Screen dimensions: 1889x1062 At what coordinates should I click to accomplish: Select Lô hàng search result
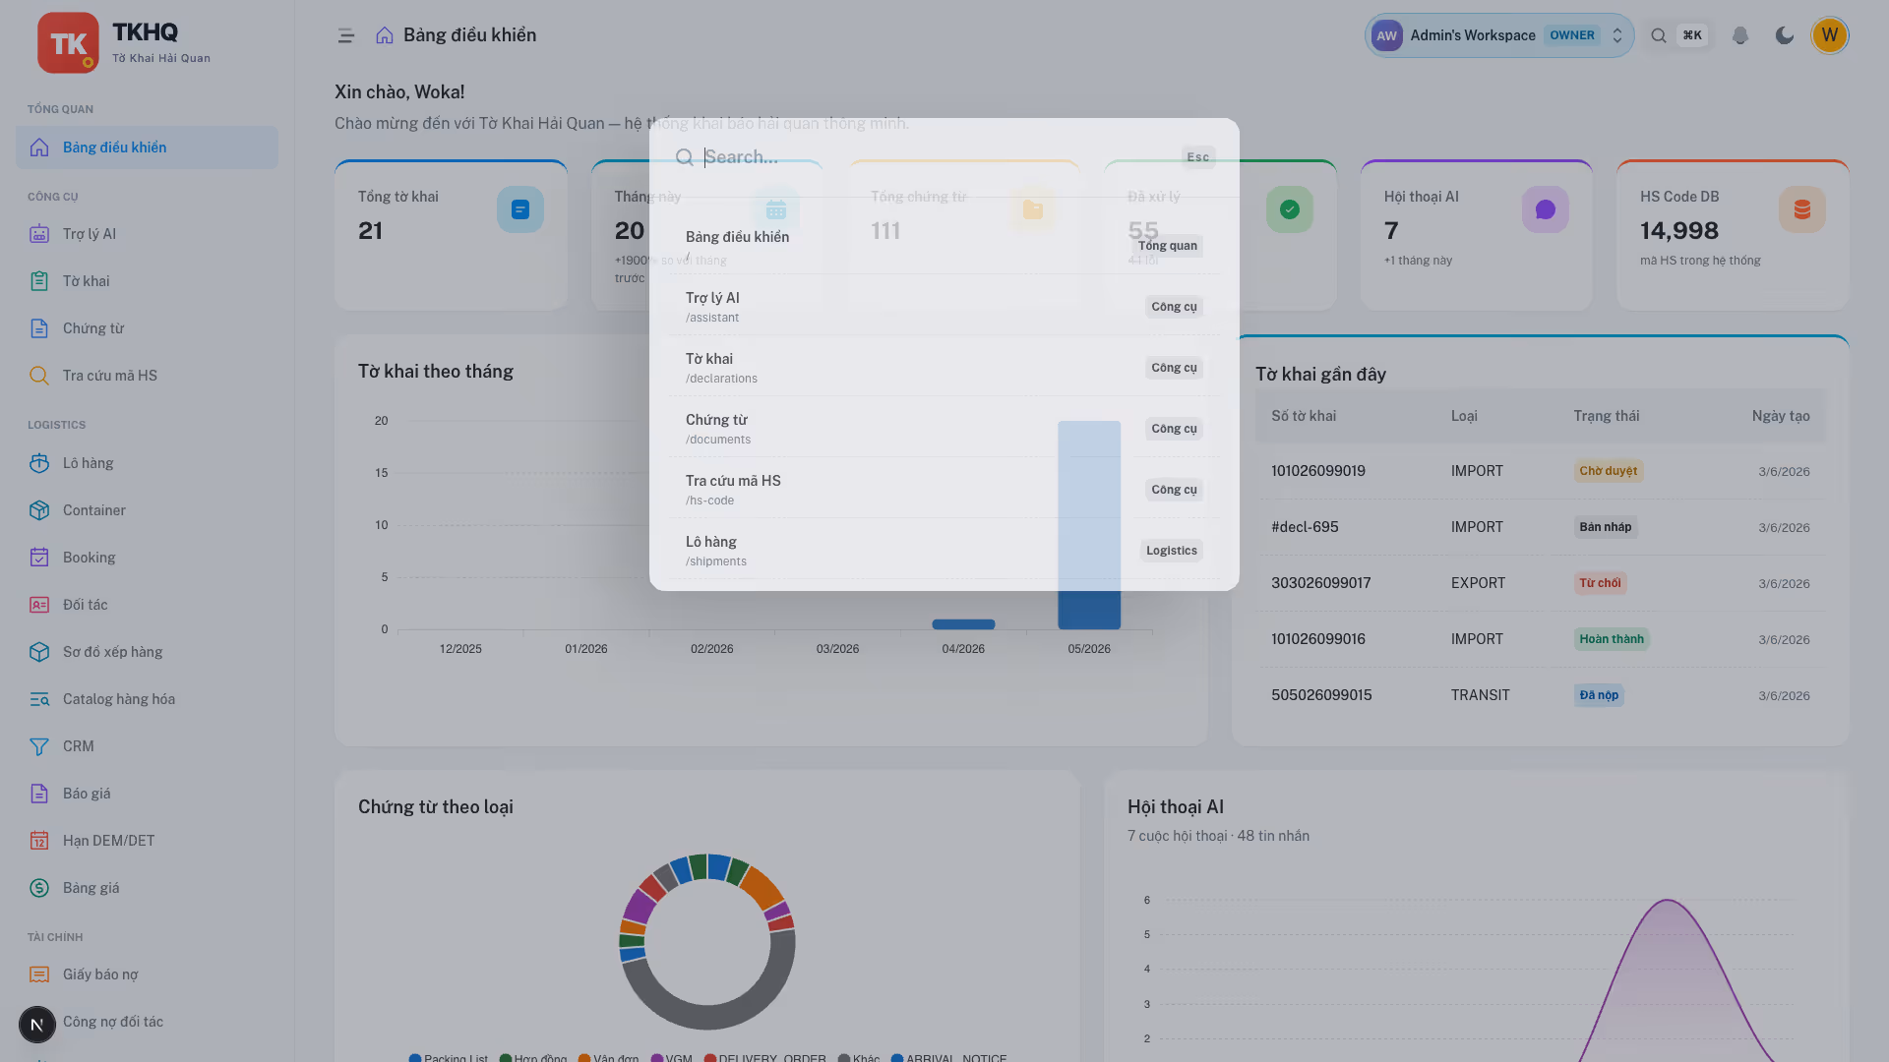944,550
